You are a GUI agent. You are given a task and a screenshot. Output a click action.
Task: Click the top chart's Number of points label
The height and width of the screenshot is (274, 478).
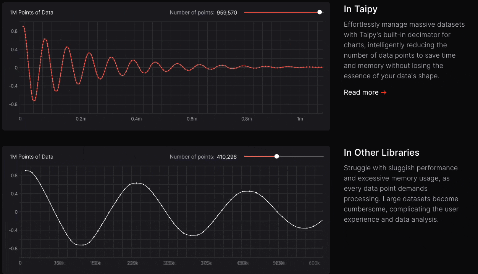coord(192,13)
